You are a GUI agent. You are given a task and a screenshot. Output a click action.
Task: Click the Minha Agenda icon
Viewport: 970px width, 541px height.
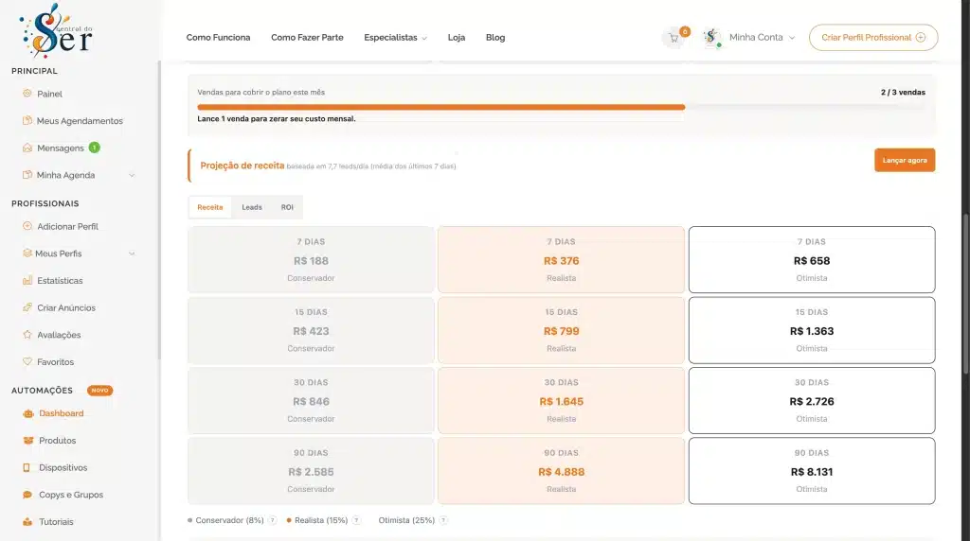click(27, 175)
